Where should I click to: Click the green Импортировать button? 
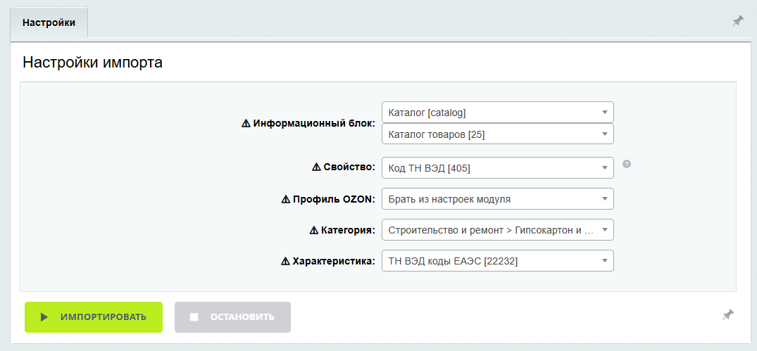coord(94,317)
